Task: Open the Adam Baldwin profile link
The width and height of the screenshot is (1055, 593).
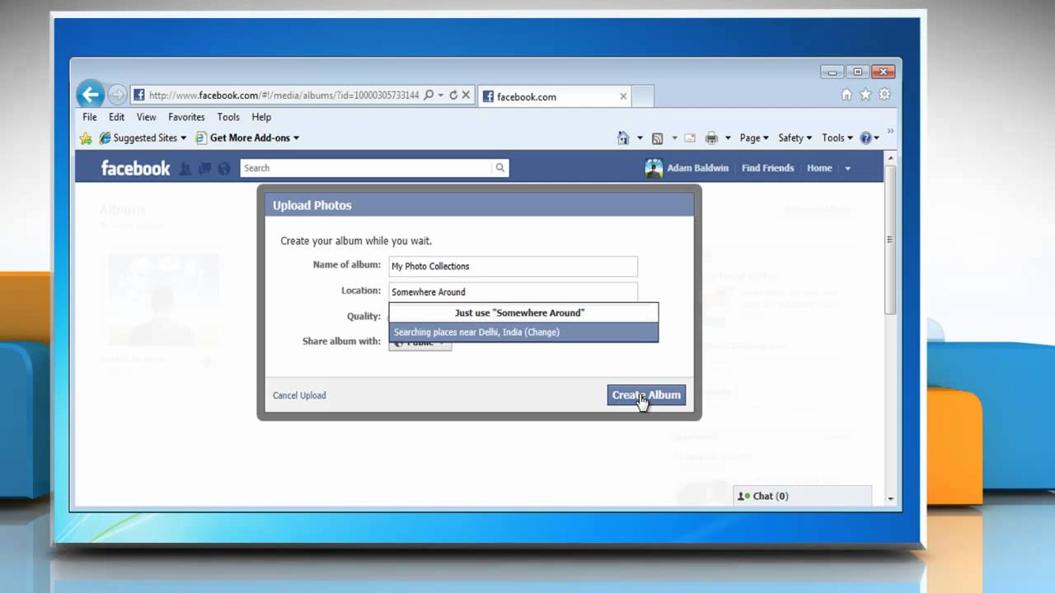Action: tap(697, 168)
